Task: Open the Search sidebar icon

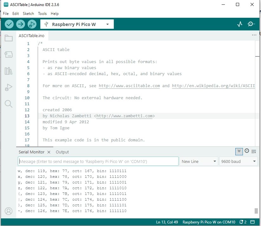Action: (x=9, y=104)
